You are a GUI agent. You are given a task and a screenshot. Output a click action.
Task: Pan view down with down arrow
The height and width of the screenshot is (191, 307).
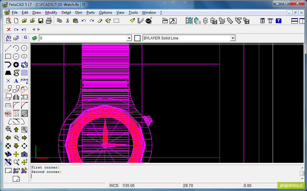pyautogui.click(x=16, y=146)
